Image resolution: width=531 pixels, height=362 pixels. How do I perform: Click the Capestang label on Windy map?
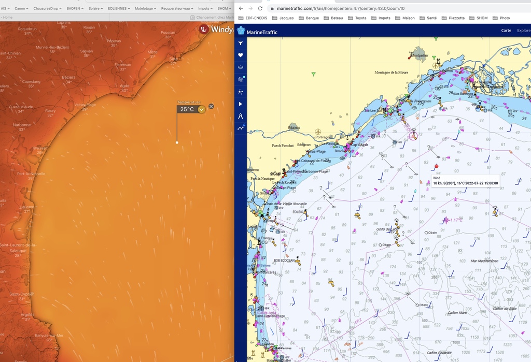(31, 81)
